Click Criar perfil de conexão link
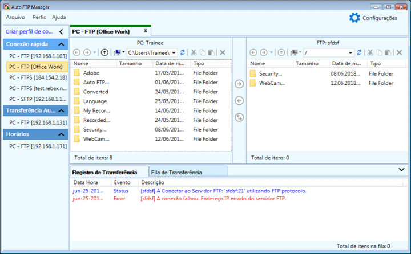Image resolution: width=411 pixels, height=254 pixels. click(29, 32)
